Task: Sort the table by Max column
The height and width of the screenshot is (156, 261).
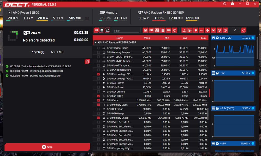Action: tap(204, 38)
